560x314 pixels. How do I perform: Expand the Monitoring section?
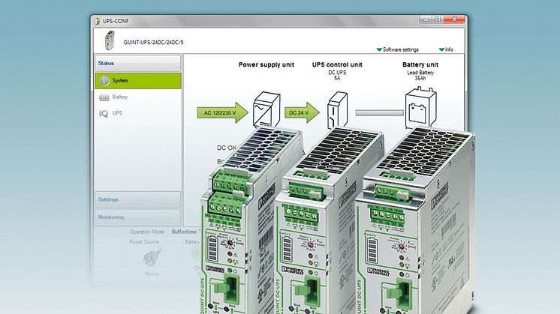tap(138, 217)
